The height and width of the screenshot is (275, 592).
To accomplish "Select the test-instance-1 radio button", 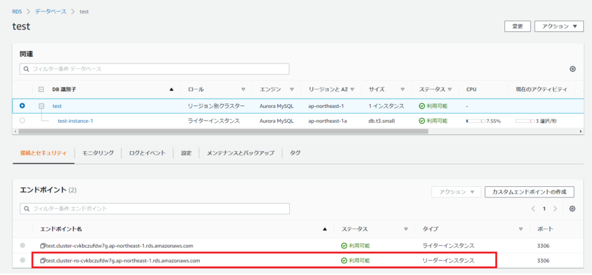I will 22,121.
